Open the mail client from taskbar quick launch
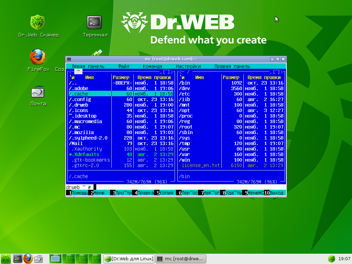Image resolution: width=352 pixels, height=264 pixels. tap(38, 259)
